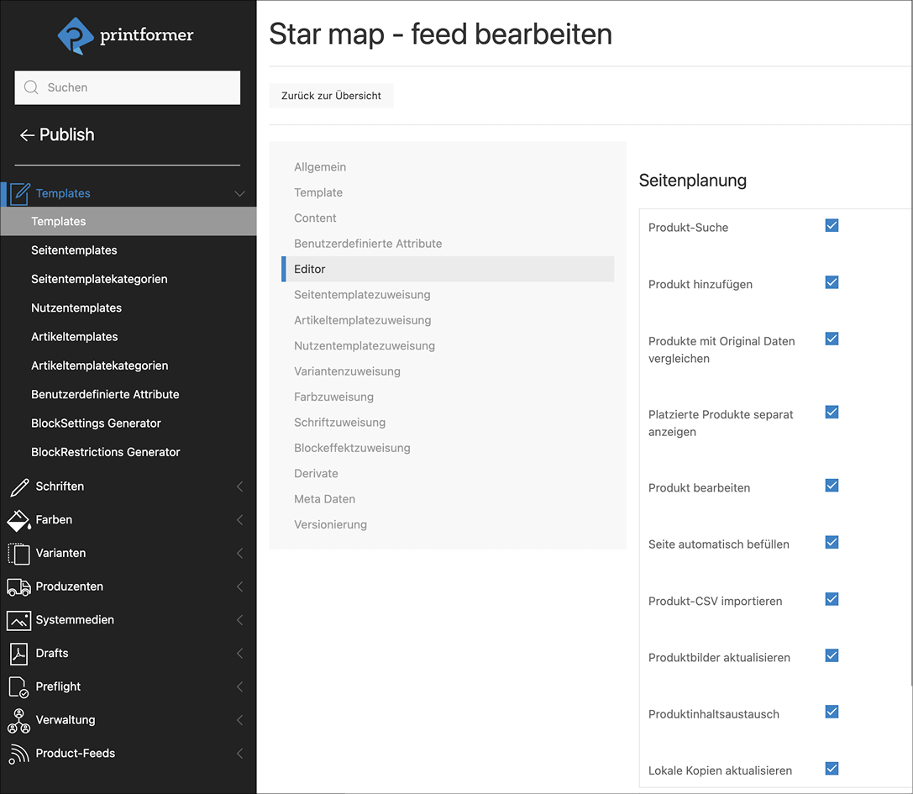Viewport: 913px width, 794px height.
Task: Click Zurück zur Übersicht button
Action: 331,96
